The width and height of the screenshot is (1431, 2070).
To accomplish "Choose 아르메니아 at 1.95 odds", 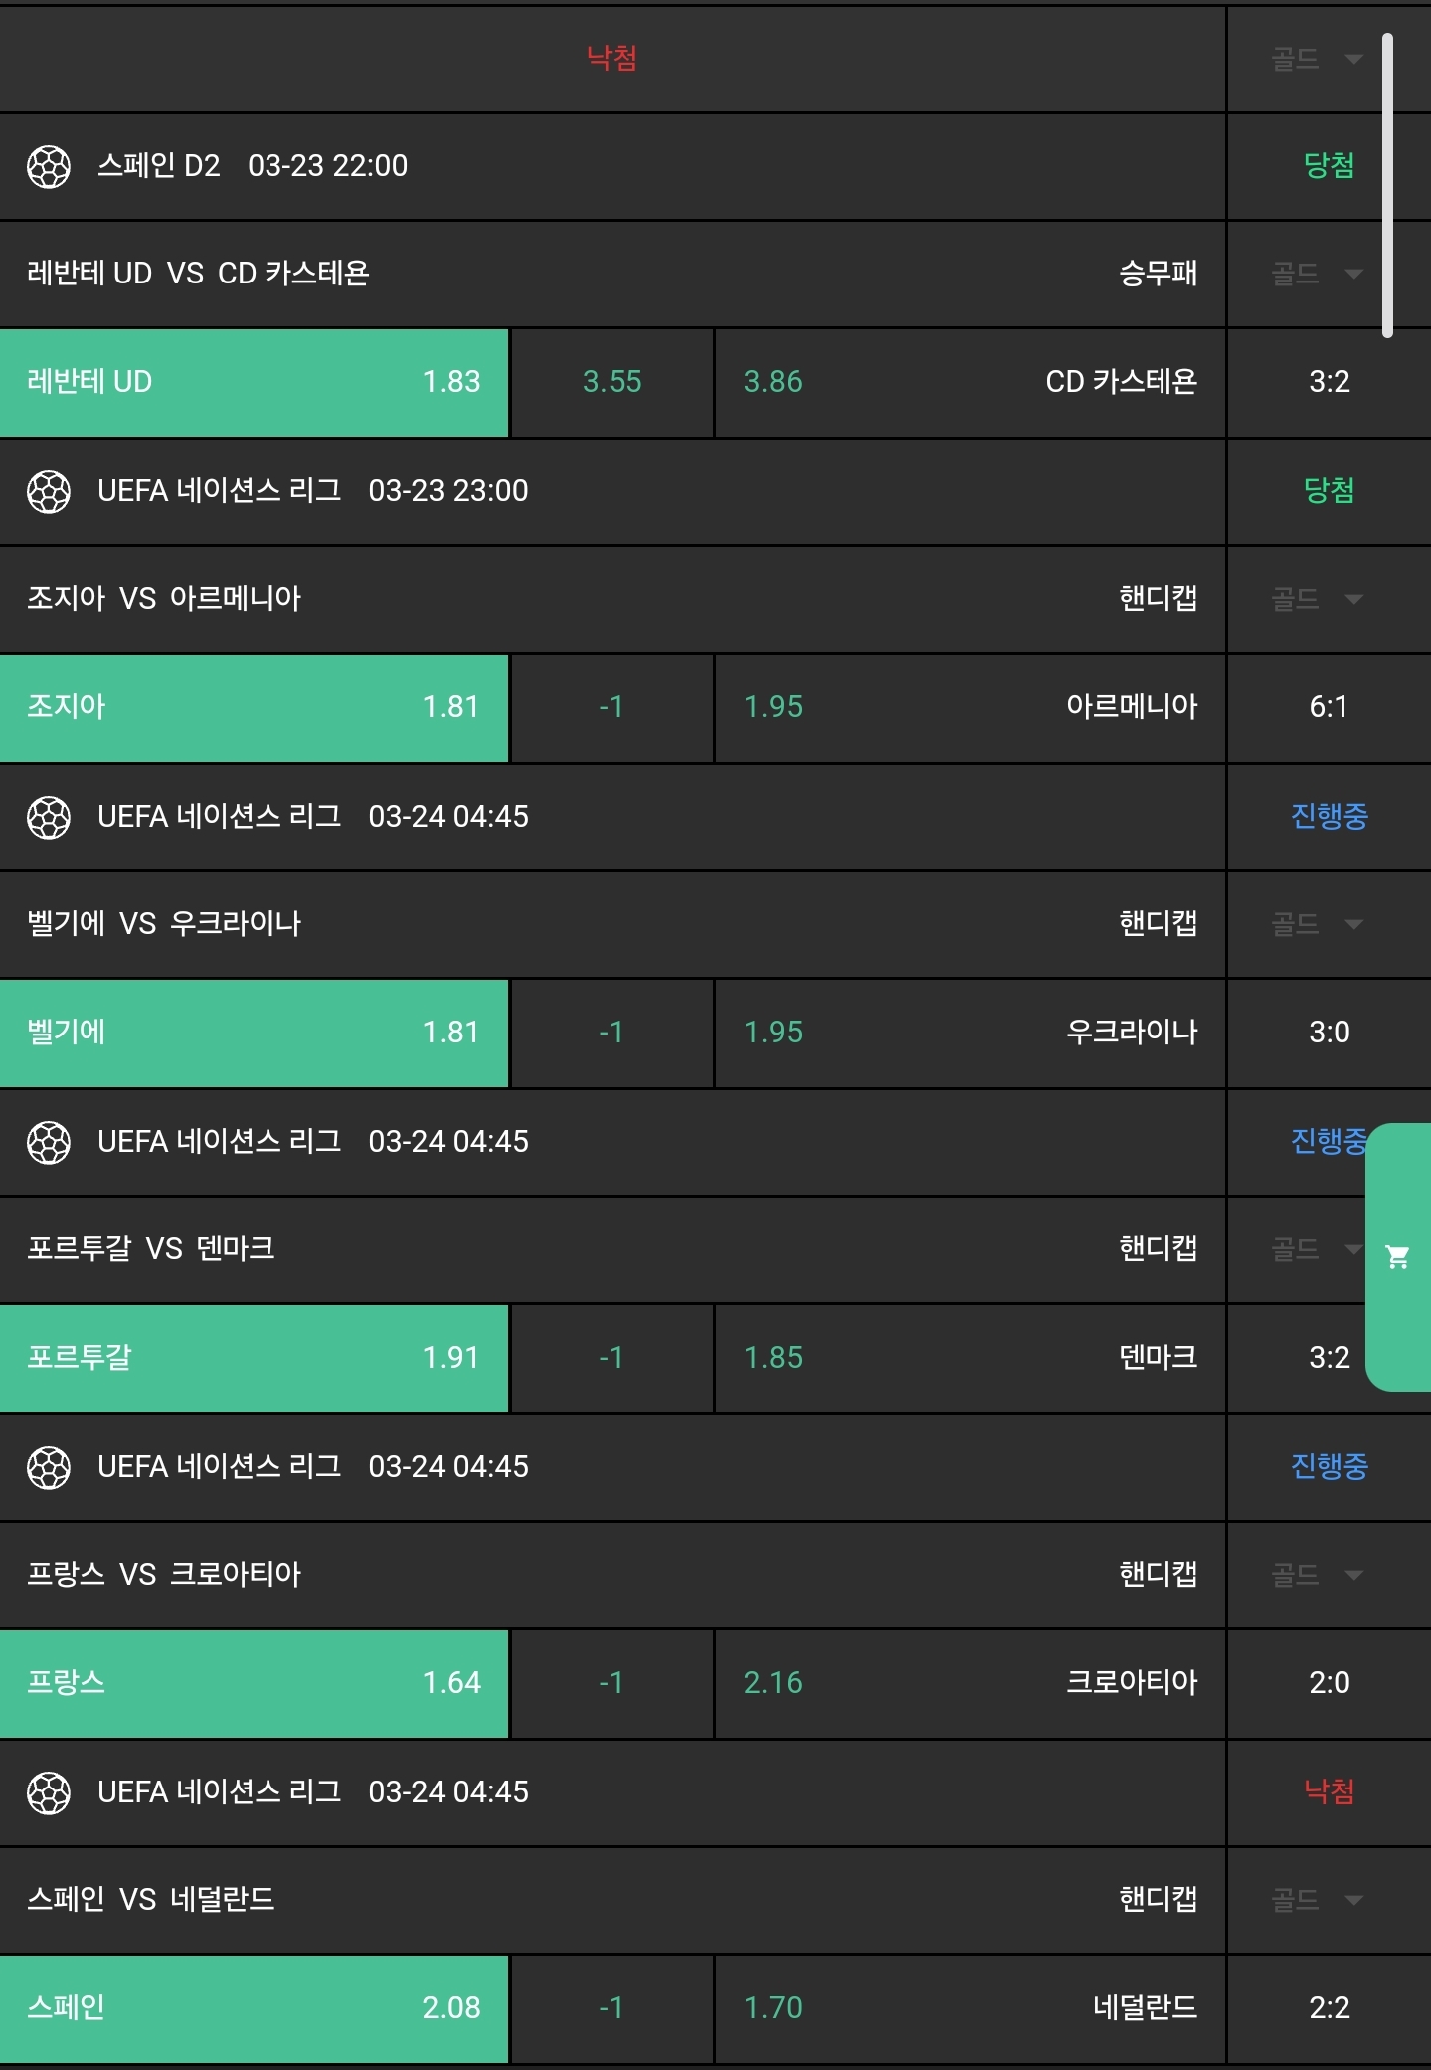I will tap(970, 707).
